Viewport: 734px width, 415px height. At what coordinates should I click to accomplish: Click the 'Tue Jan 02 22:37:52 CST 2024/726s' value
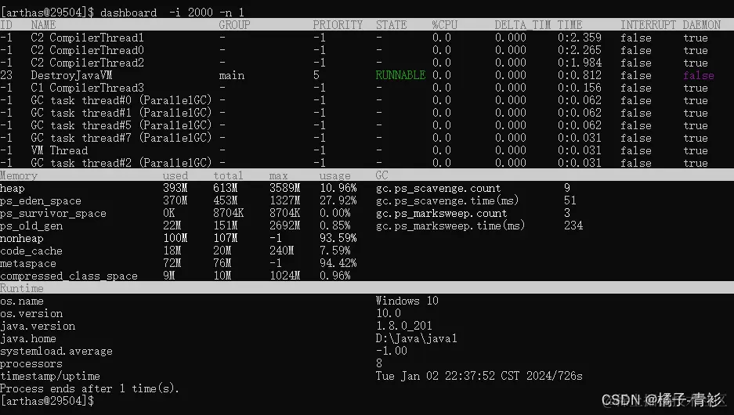(x=479, y=376)
